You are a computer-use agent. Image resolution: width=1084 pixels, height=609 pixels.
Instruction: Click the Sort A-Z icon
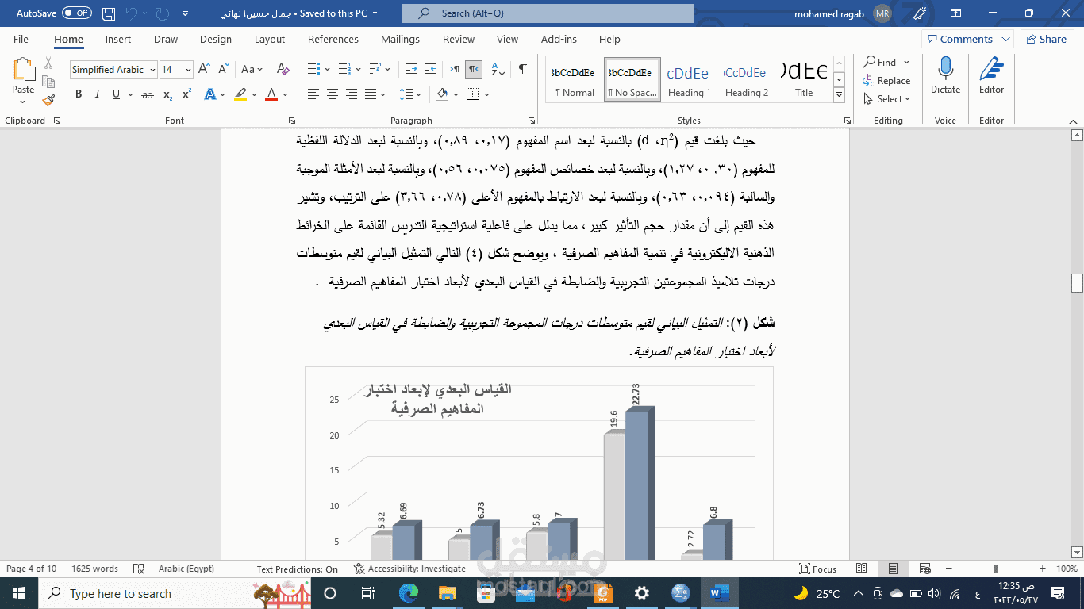pyautogui.click(x=498, y=69)
